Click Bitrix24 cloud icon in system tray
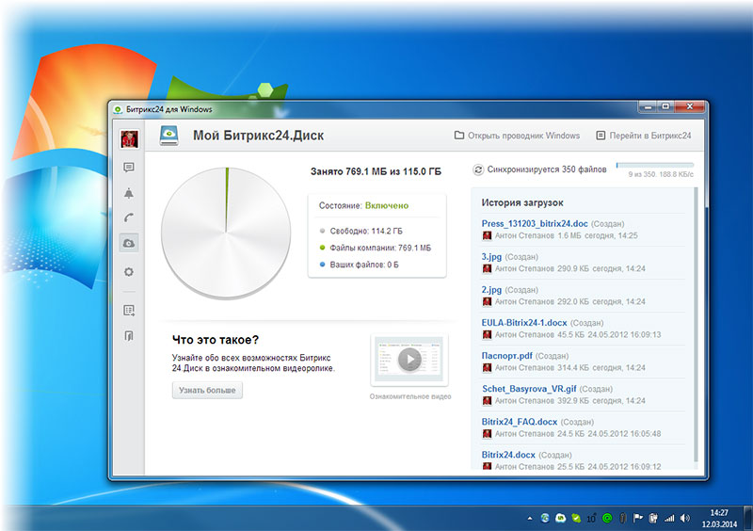 (560, 518)
